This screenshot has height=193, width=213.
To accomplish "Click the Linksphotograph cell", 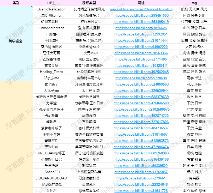I will point(51,28).
